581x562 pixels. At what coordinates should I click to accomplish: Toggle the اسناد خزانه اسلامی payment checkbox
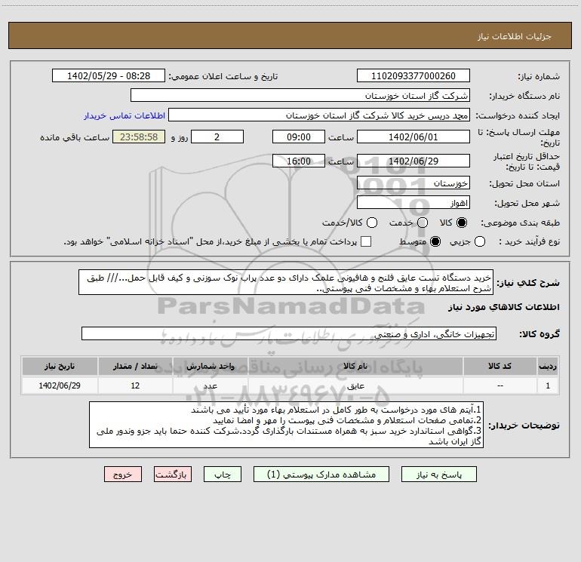click(366, 242)
